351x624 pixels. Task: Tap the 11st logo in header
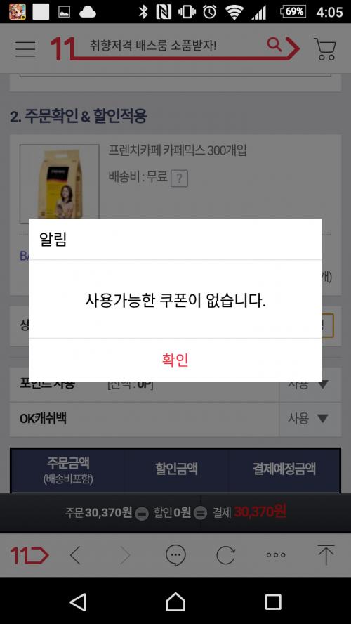click(62, 49)
